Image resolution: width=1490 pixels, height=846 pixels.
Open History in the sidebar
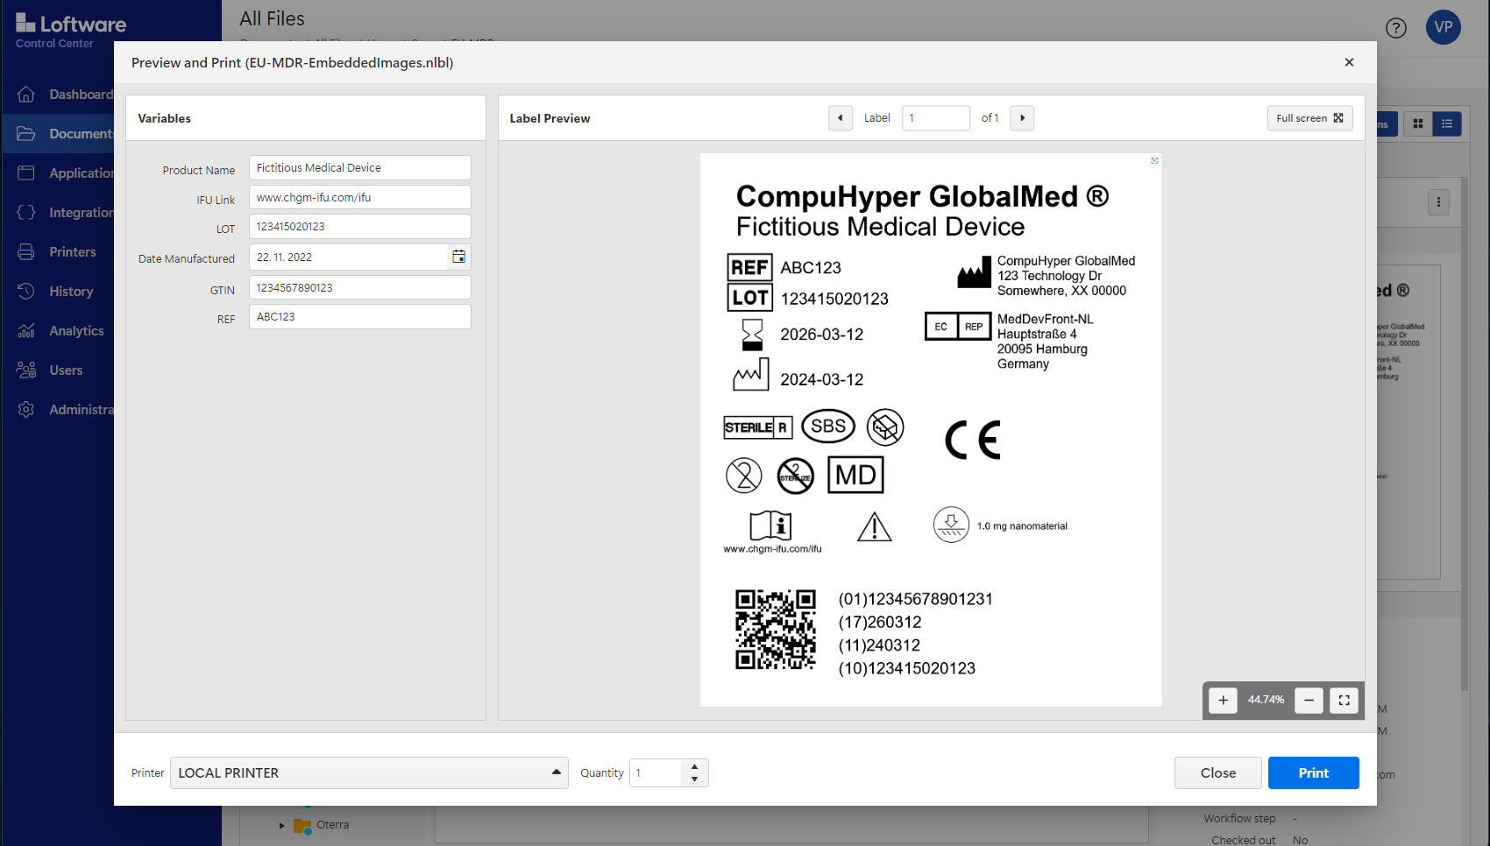[70, 292]
